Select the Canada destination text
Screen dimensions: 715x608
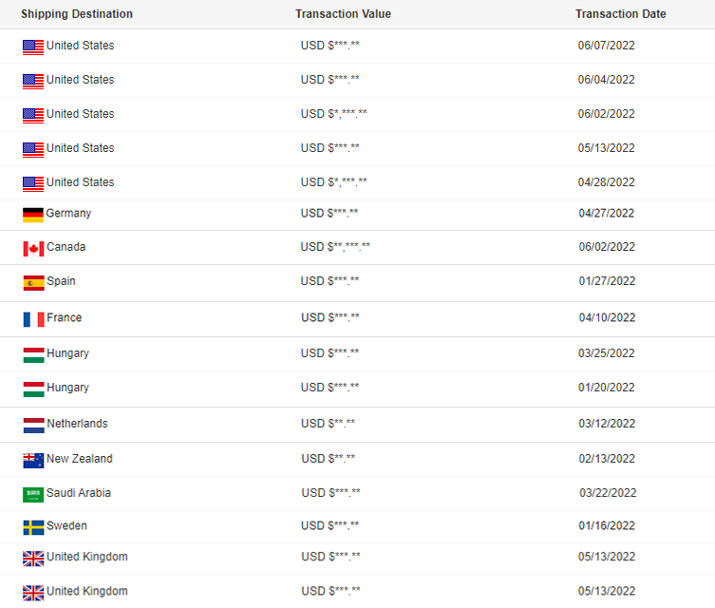click(66, 247)
